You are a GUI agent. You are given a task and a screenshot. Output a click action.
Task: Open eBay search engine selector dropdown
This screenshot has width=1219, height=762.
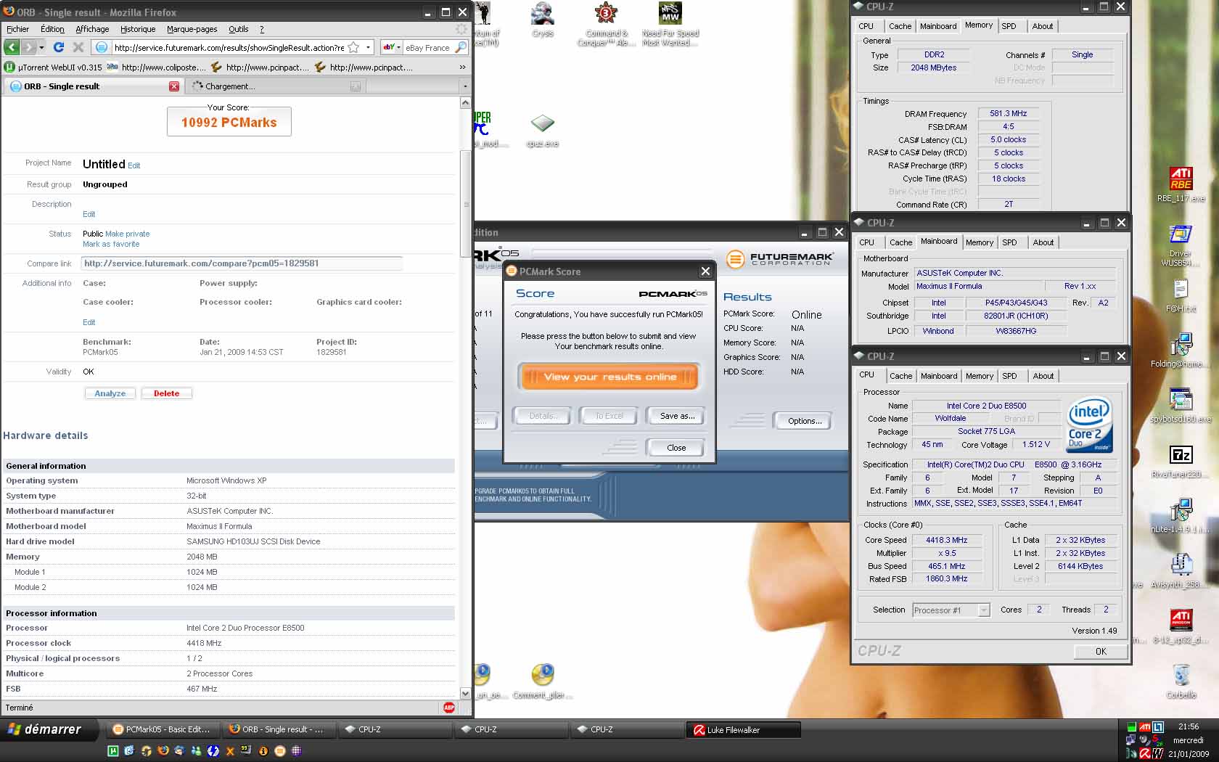pos(391,47)
